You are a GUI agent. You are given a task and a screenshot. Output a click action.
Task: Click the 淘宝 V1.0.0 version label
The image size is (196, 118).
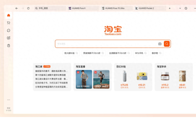tap(8, 109)
